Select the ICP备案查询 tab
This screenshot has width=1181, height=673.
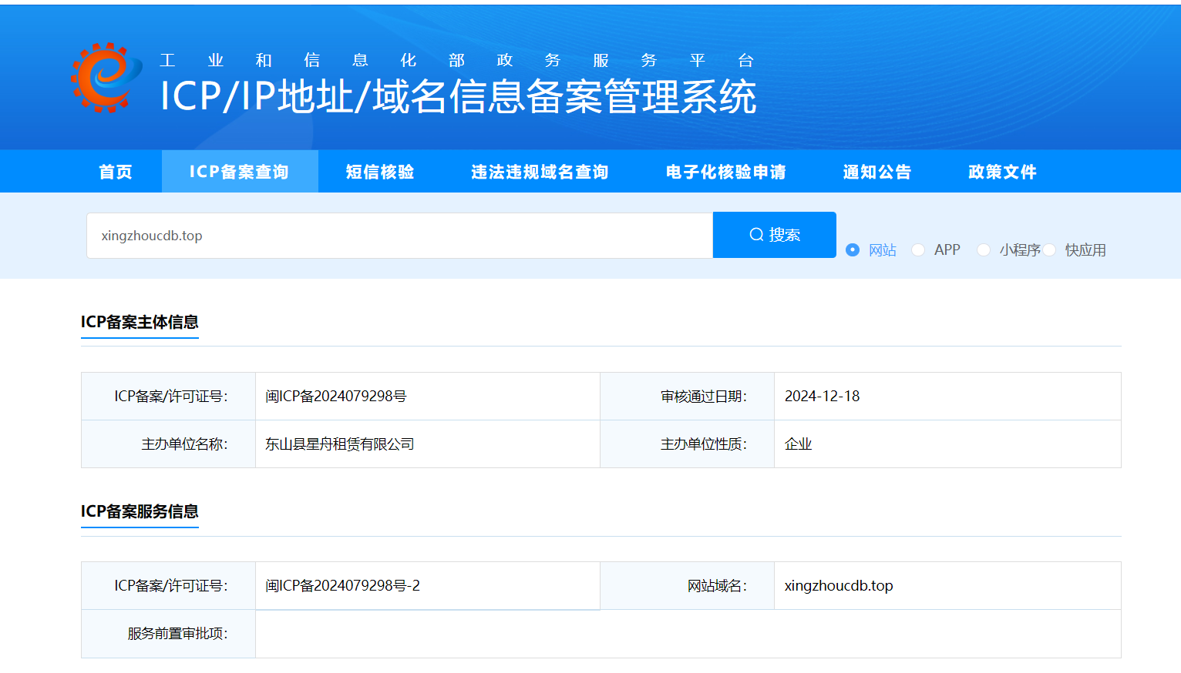(240, 172)
